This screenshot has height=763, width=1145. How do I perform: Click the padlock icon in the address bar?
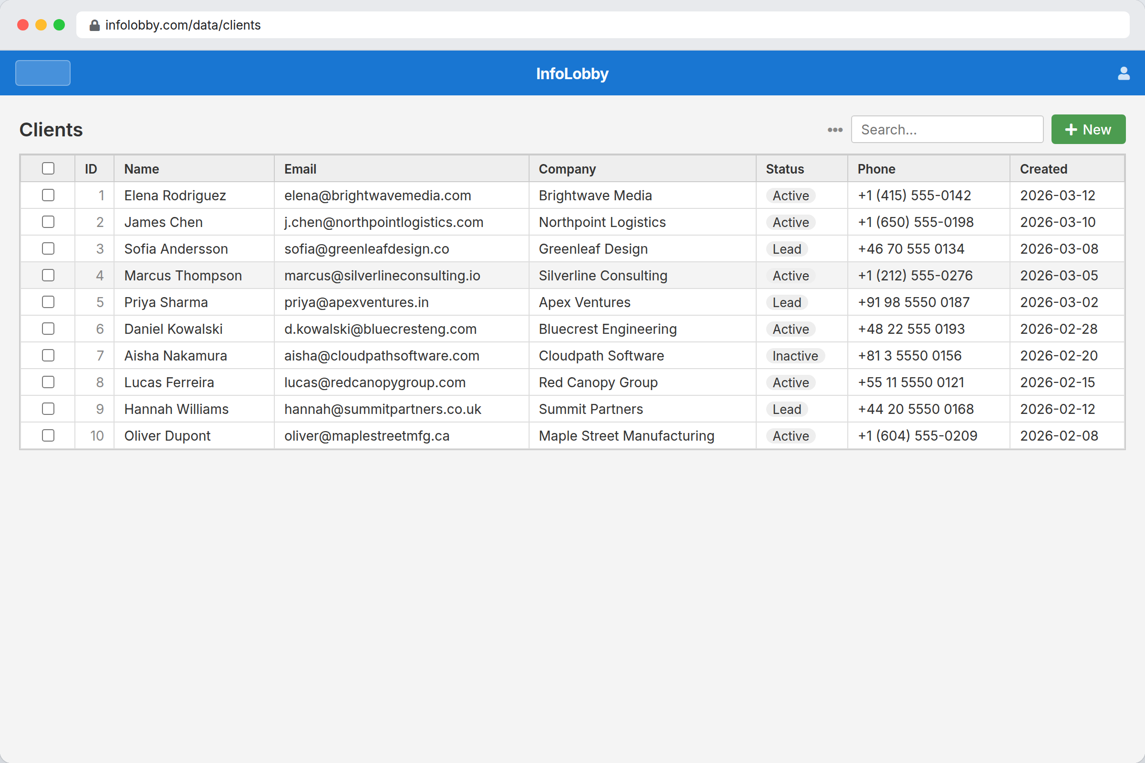[94, 25]
